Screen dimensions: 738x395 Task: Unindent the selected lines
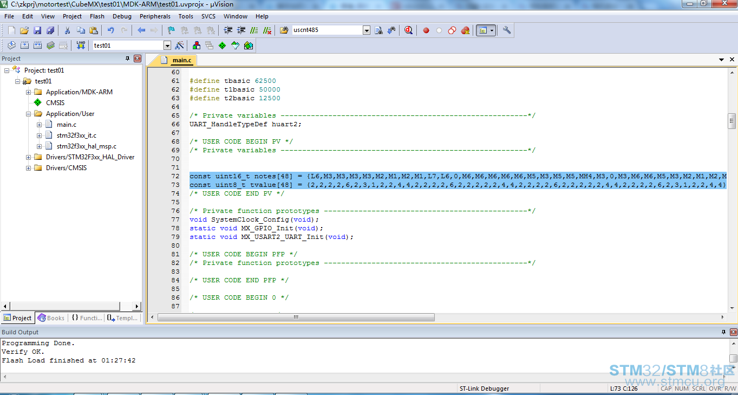pyautogui.click(x=241, y=30)
